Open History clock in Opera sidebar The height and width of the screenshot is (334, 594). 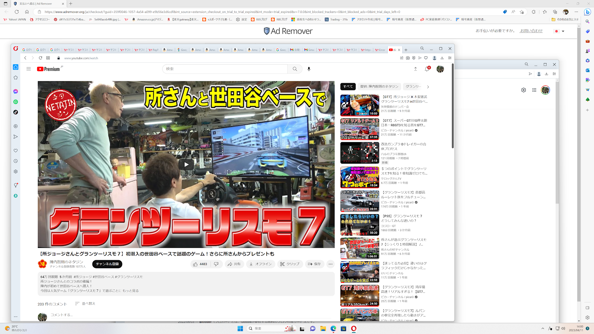point(16,161)
